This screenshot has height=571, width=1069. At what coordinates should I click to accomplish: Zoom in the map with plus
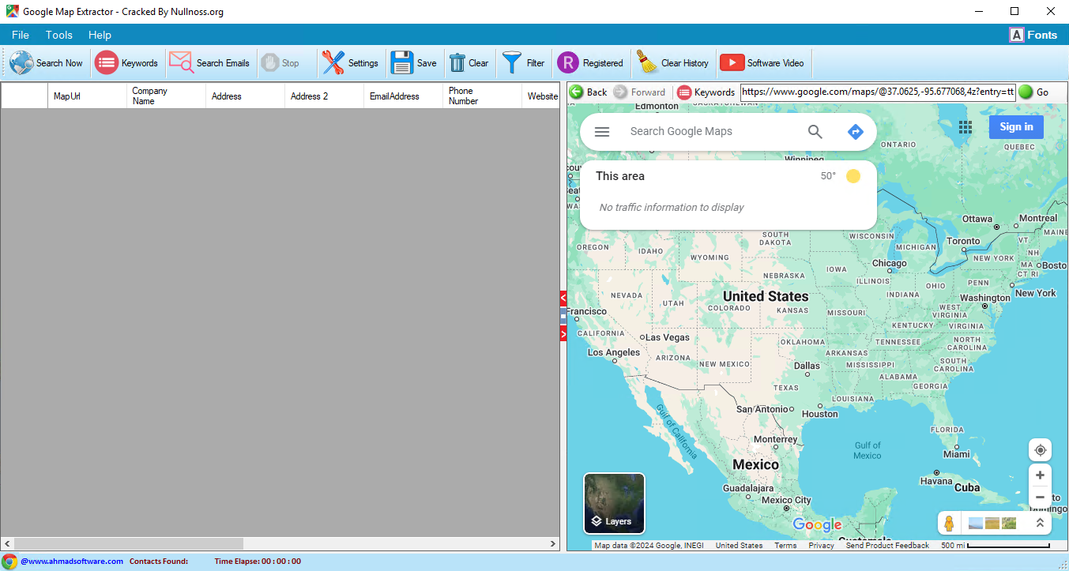(1041, 475)
